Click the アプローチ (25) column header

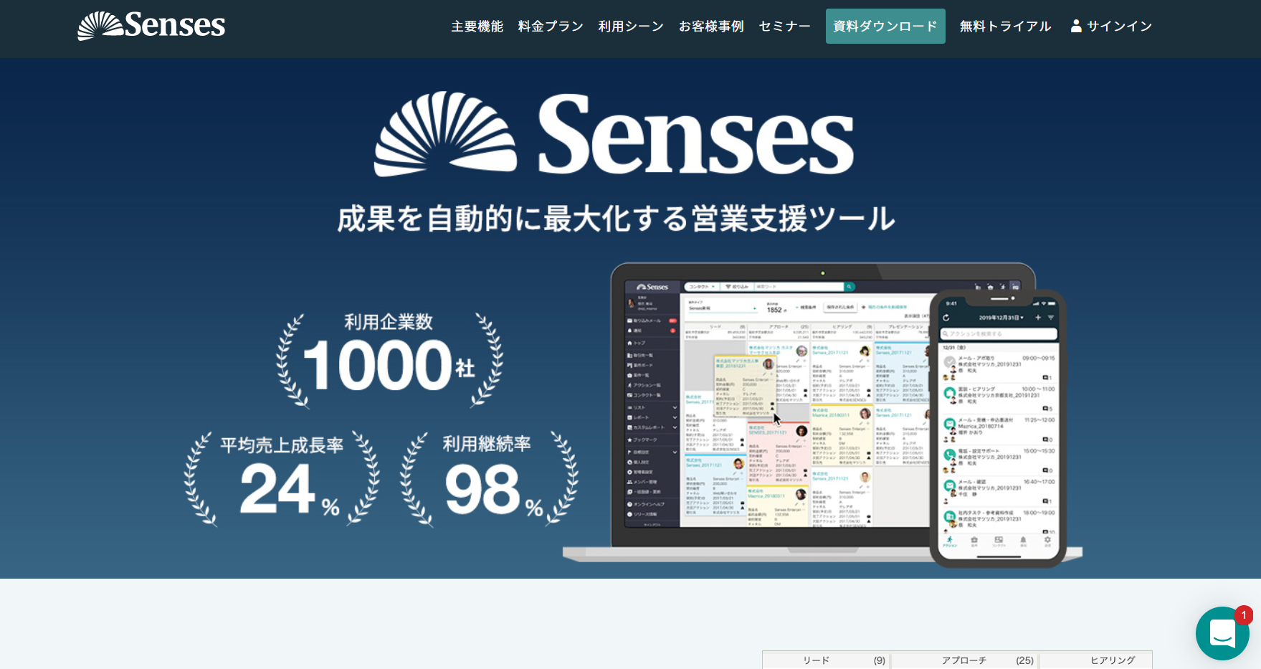pos(965,660)
